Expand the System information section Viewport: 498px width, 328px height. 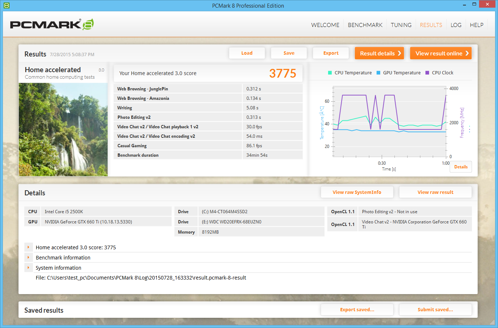click(28, 268)
